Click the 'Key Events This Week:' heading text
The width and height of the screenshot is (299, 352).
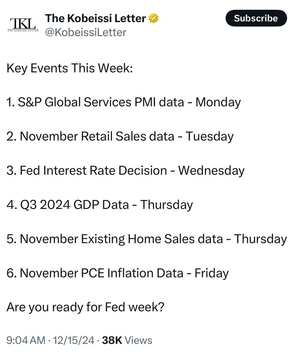(x=70, y=68)
